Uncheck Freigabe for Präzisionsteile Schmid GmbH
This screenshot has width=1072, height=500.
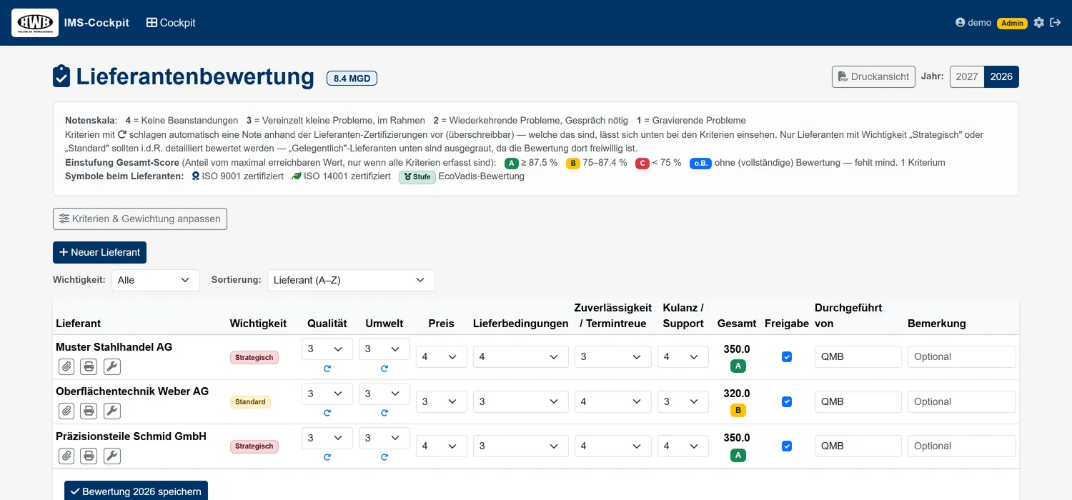point(787,446)
